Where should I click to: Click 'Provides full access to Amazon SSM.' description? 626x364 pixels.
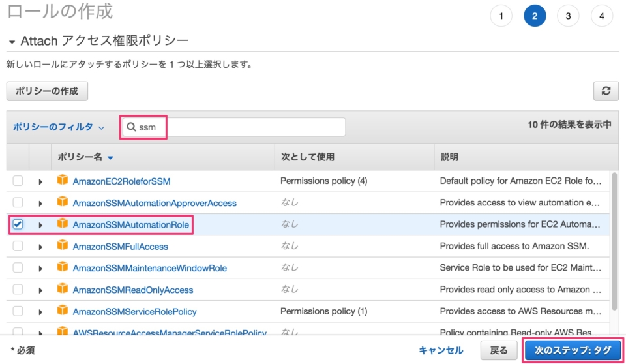pos(514,246)
